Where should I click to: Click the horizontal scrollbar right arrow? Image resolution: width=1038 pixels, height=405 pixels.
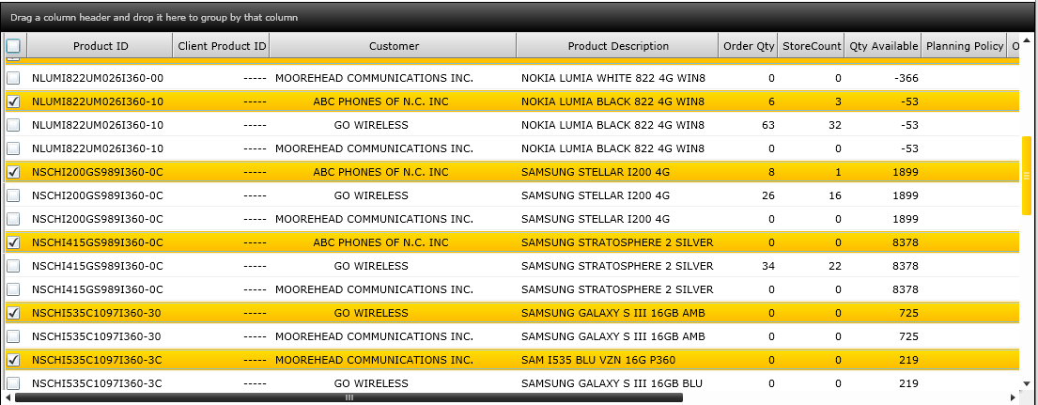pos(1014,397)
